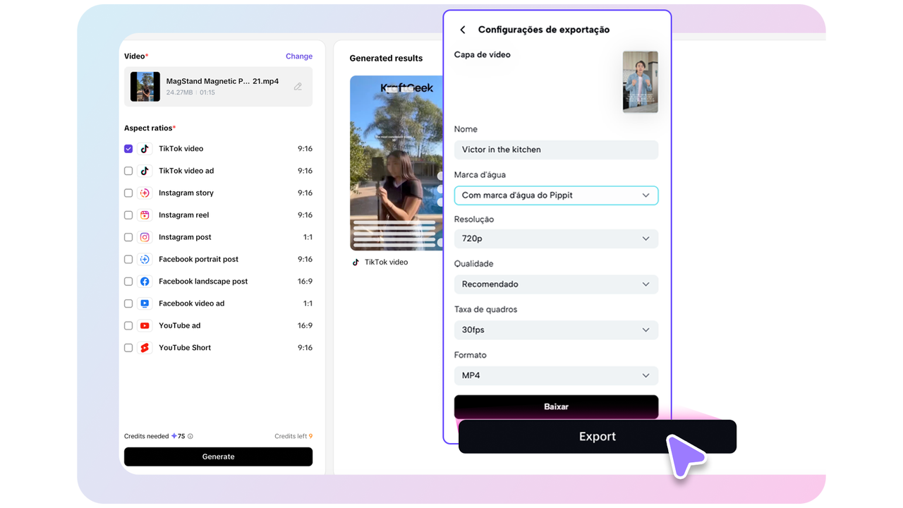This screenshot has width=903, height=508.
Task: Select the Instagram reel checkbox
Action: point(128,215)
